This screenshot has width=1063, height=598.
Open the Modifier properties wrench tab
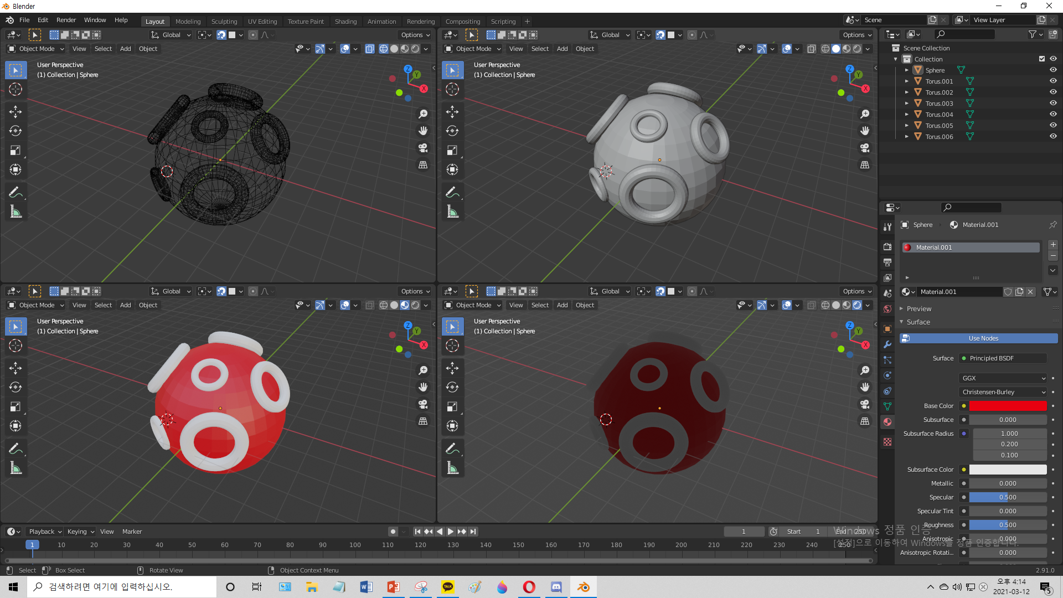click(887, 344)
